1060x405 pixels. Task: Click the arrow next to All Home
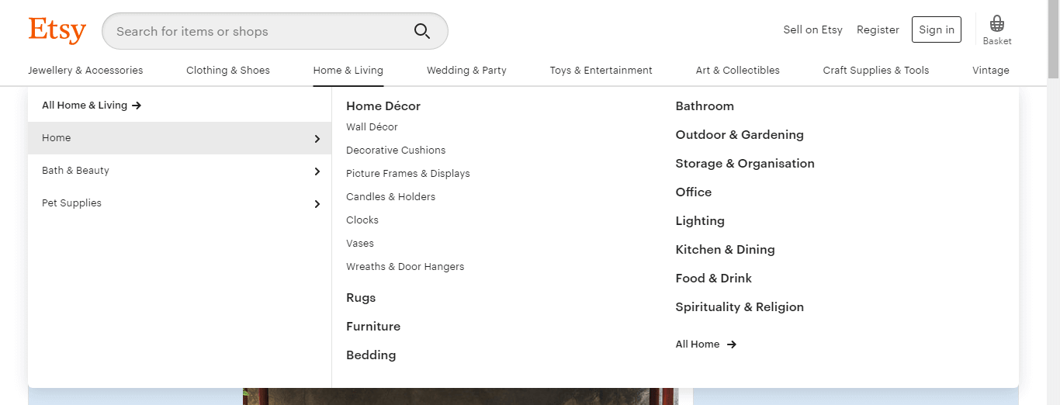pos(732,344)
